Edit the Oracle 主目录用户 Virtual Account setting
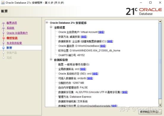Screen dimensions: 164x116 (x=101, y=32)
